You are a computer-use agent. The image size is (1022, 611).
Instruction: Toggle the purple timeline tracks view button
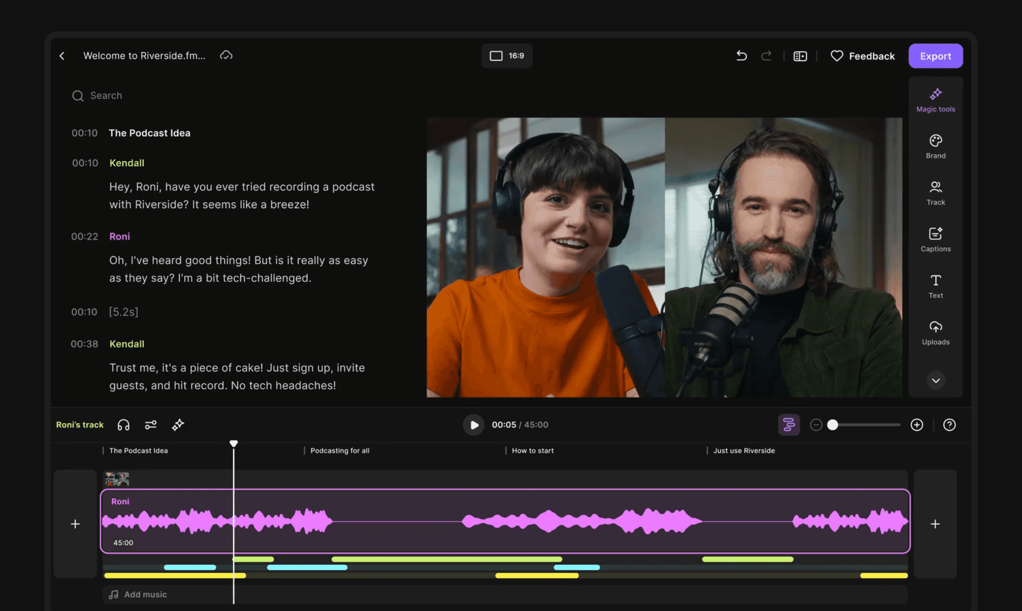(x=788, y=425)
